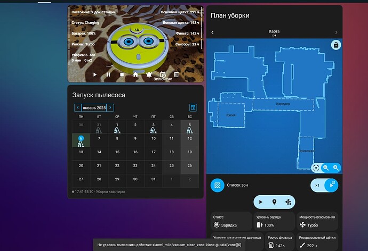Click the vacuum_clean_zone error notification
The image size is (368, 251).
pyautogui.click(x=169, y=245)
